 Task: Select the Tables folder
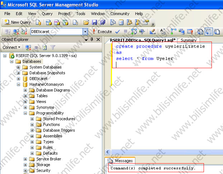point(38,96)
